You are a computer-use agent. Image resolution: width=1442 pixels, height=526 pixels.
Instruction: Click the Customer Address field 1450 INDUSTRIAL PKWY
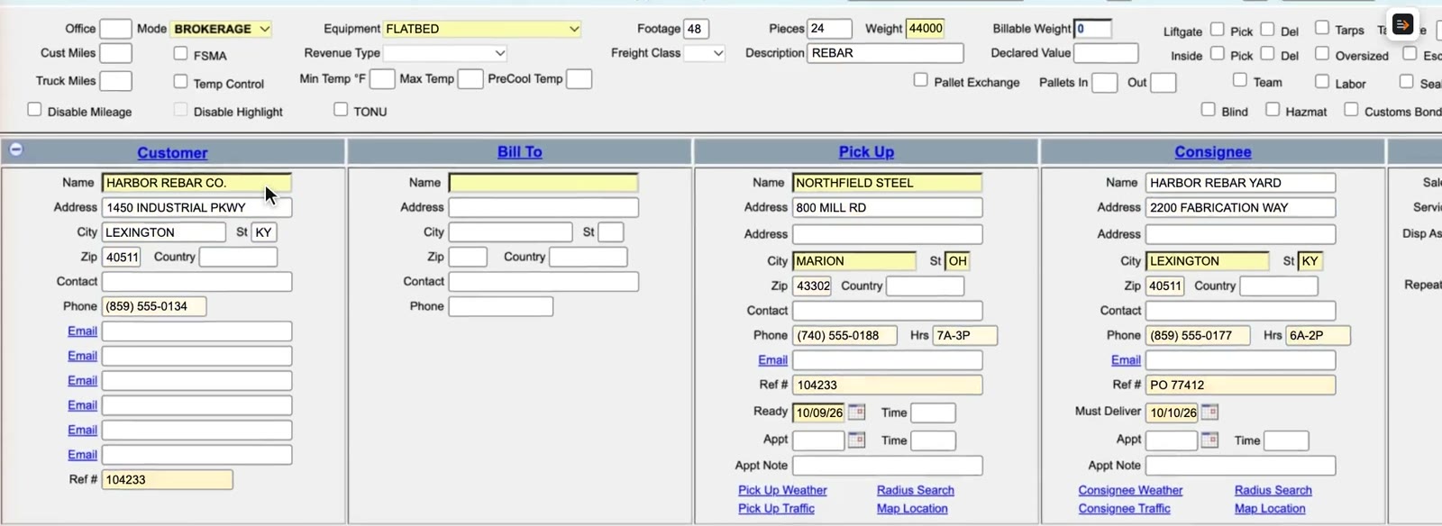coord(196,208)
